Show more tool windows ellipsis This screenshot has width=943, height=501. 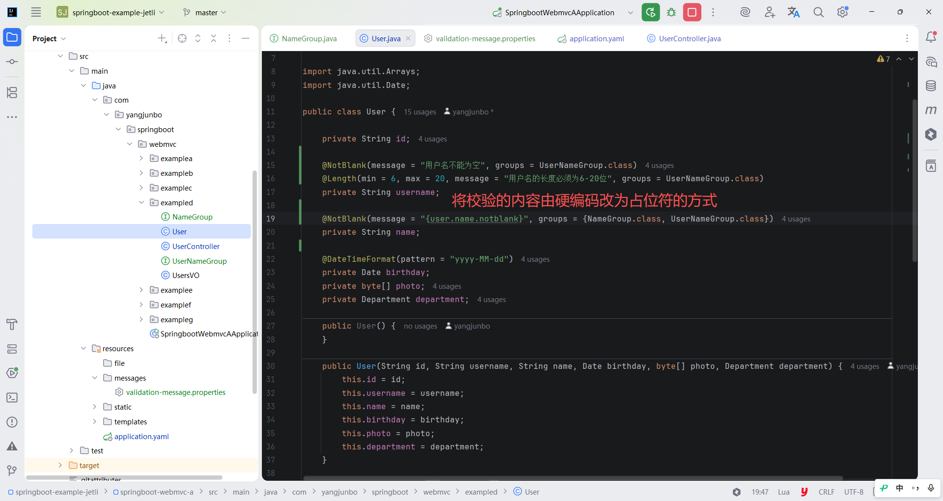point(12,117)
